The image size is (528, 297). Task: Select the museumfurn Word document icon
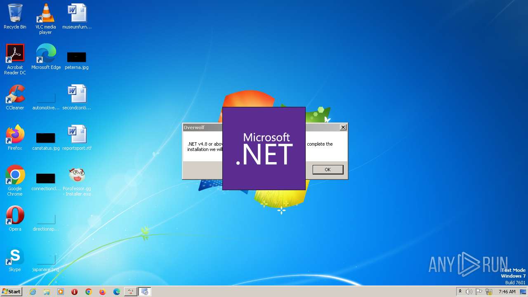click(x=77, y=16)
